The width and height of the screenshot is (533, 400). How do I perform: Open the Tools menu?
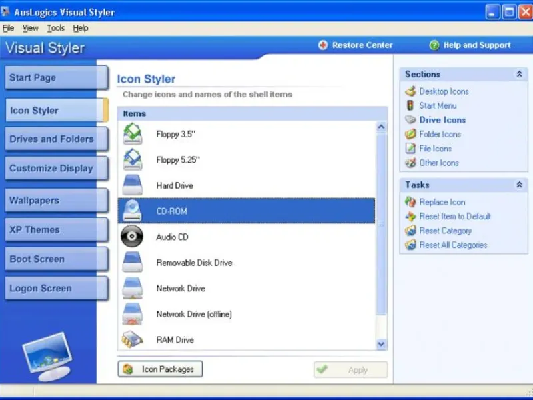click(56, 28)
